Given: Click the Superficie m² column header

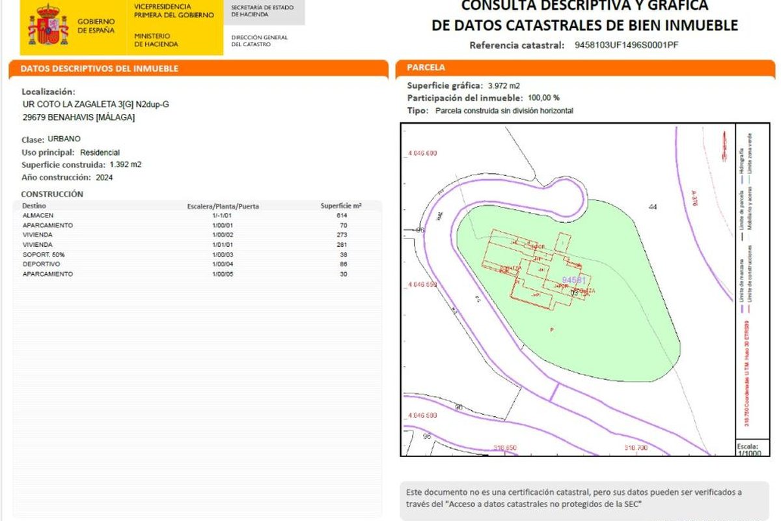Looking at the screenshot, I should (x=341, y=206).
